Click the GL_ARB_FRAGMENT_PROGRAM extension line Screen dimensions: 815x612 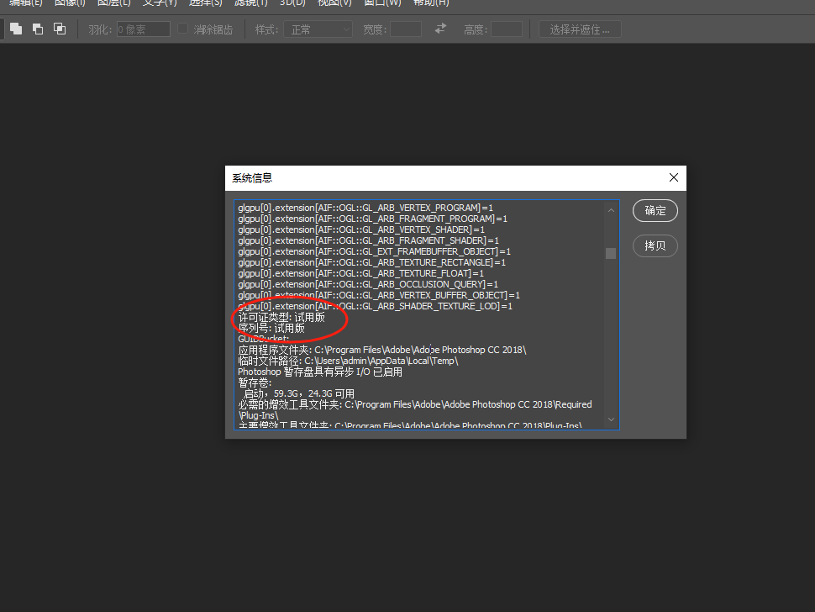click(373, 219)
